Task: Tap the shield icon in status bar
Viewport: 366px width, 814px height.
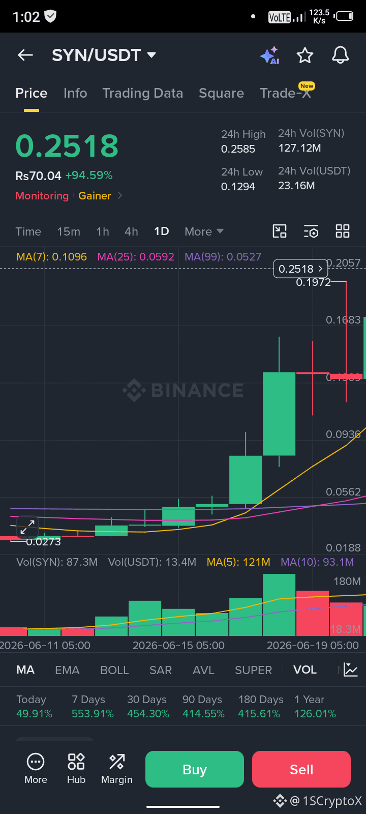Action: click(50, 17)
